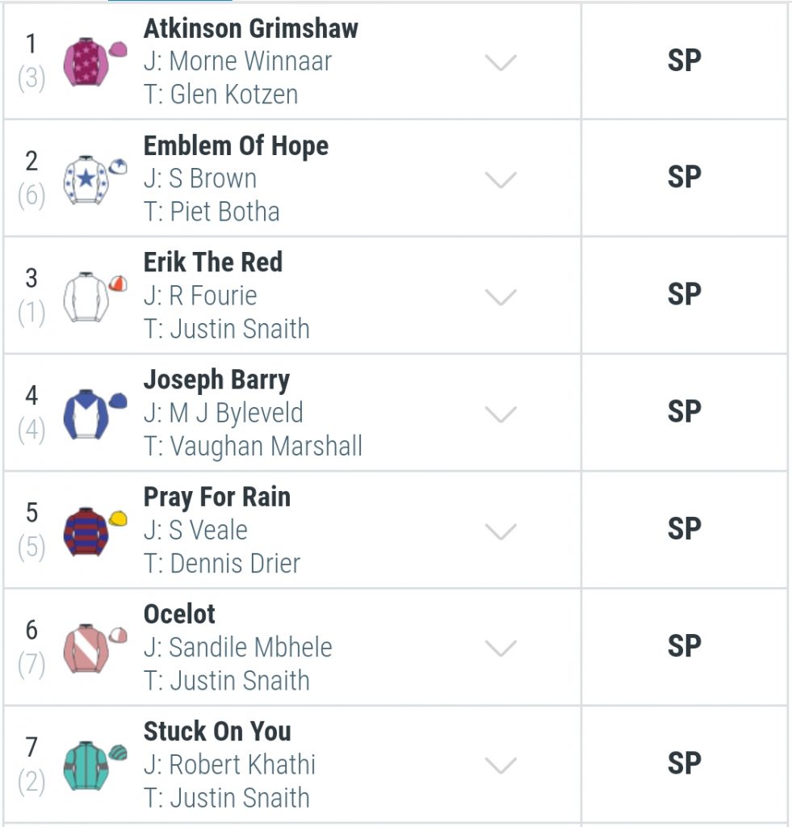This screenshot has height=827, width=792.
Task: Open Ocelot horse name link
Action: tap(179, 614)
